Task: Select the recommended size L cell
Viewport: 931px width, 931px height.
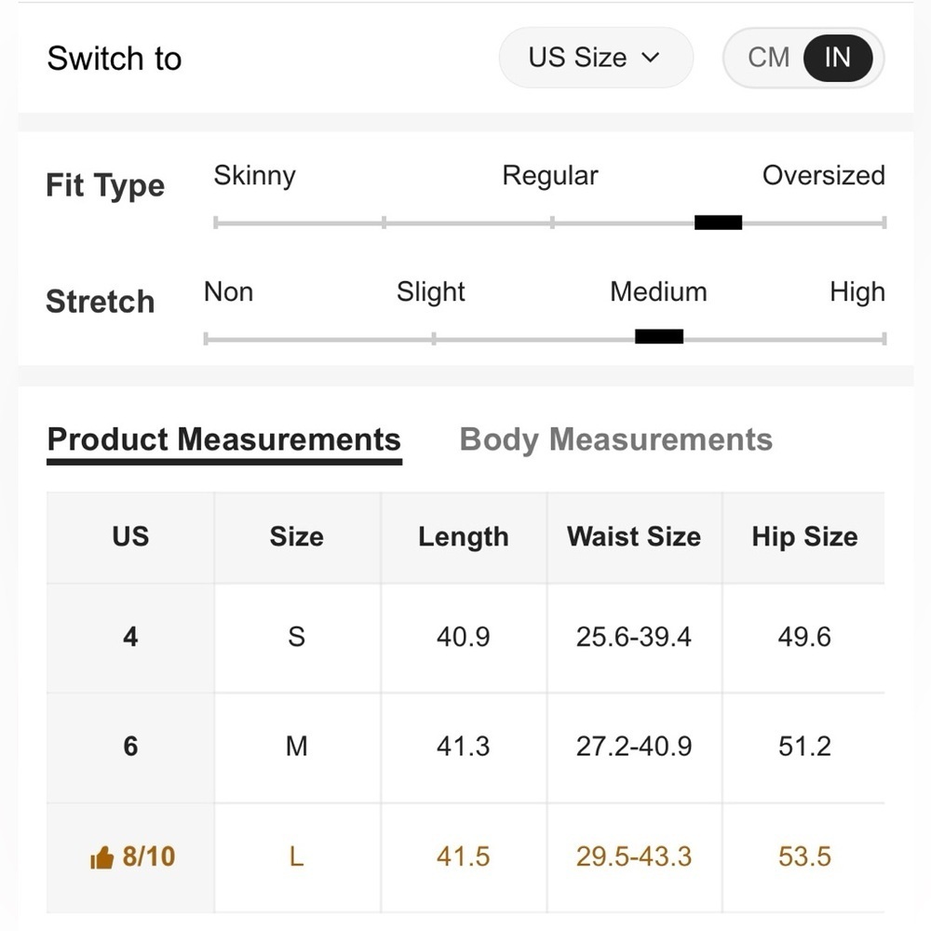Action: [x=297, y=857]
